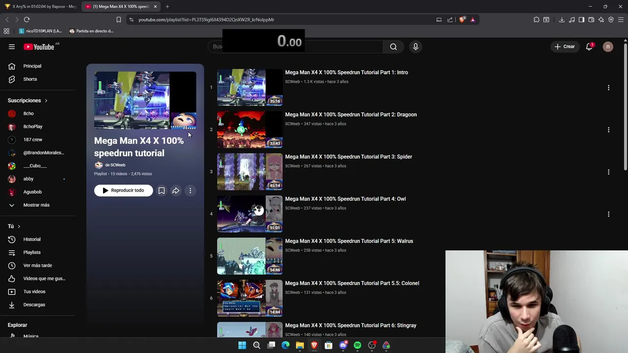Bookmark this page in address bar
The width and height of the screenshot is (628, 353).
point(118,20)
